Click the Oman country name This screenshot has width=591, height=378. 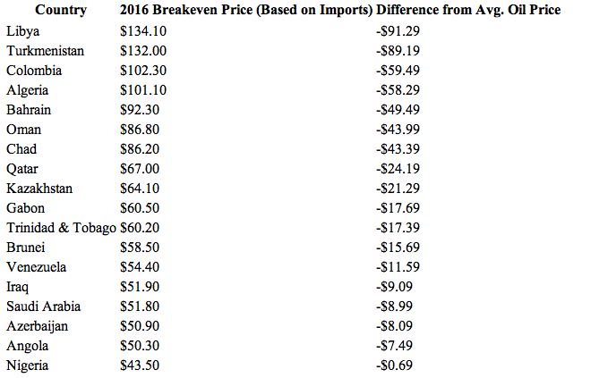[x=24, y=130]
